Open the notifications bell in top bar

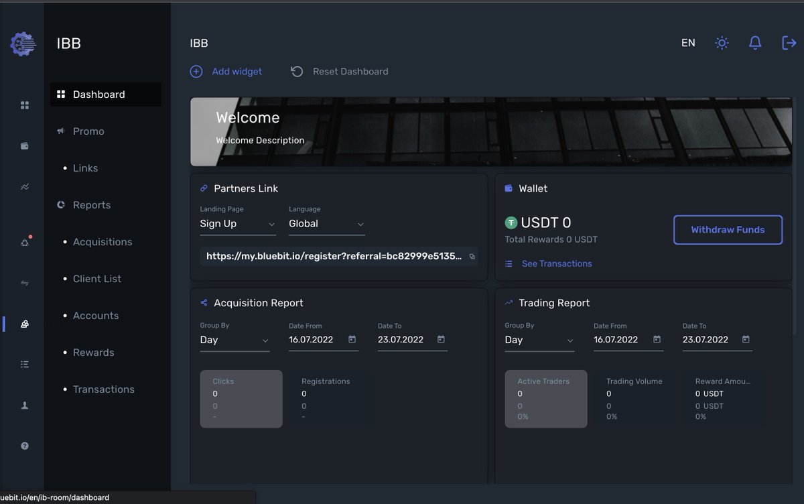click(755, 42)
